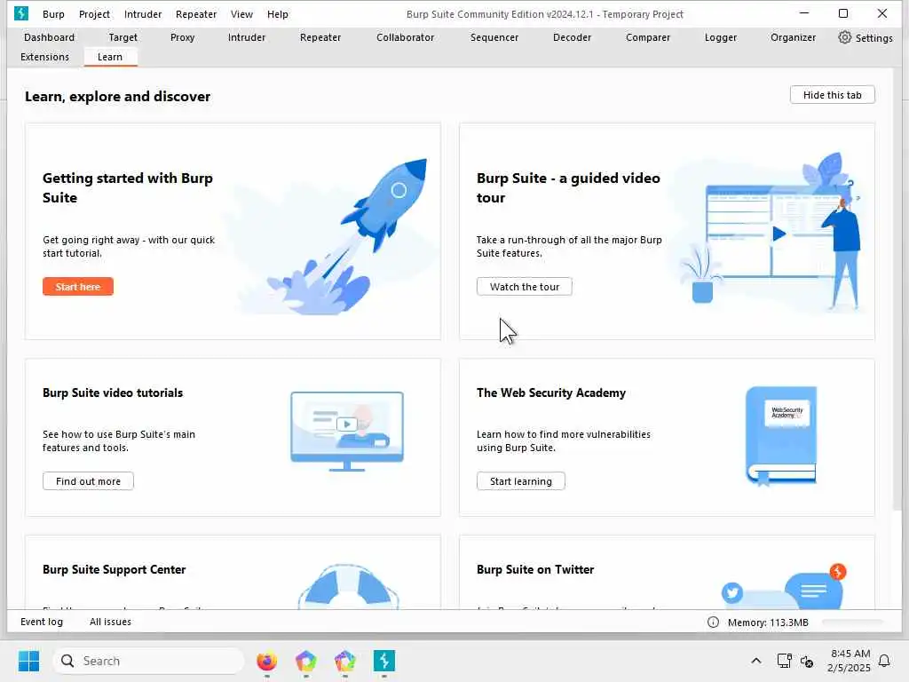This screenshot has height=682, width=909.
Task: Show hidden system tray icons chevron
Action: click(756, 661)
